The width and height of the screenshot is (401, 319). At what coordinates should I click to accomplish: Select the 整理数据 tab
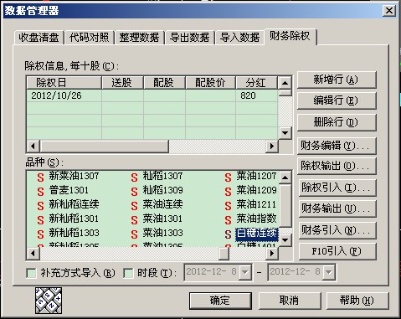tap(139, 38)
